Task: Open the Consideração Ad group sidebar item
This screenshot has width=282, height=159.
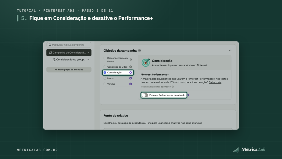Action: [x=71, y=60]
